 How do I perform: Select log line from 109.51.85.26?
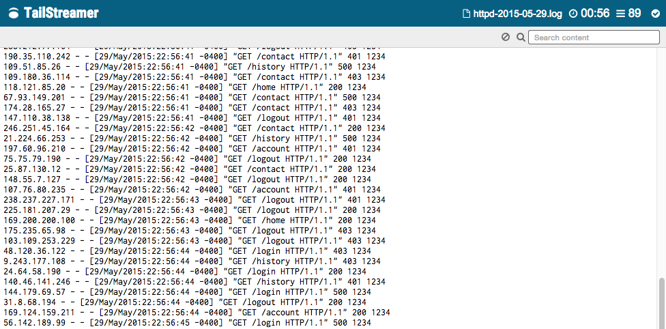click(190, 67)
